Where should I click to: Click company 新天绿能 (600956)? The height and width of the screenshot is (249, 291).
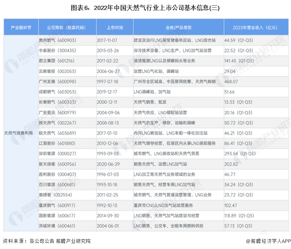coord(57,164)
